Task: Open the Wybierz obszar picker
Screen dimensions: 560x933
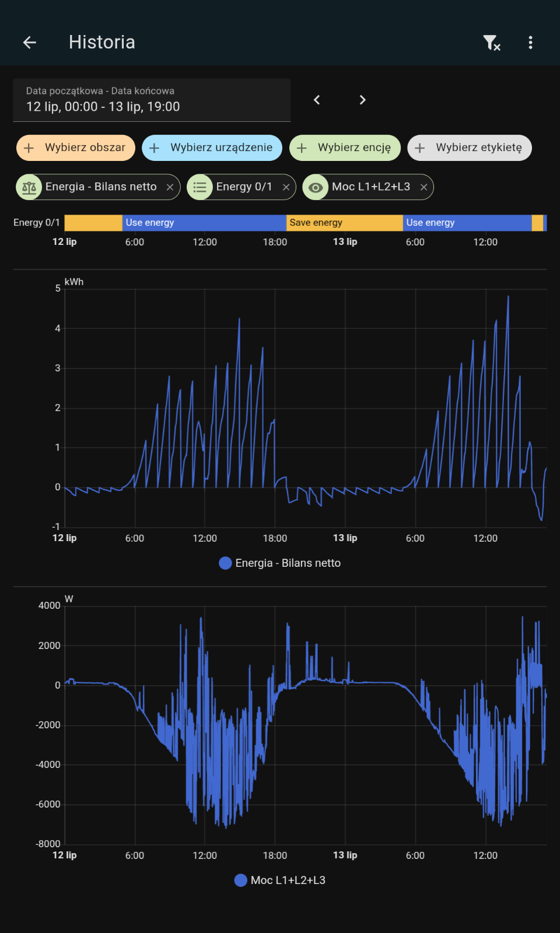Action: click(76, 148)
